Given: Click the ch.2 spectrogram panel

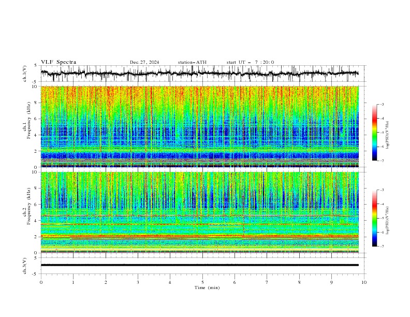Looking at the screenshot, I should pos(200,212).
